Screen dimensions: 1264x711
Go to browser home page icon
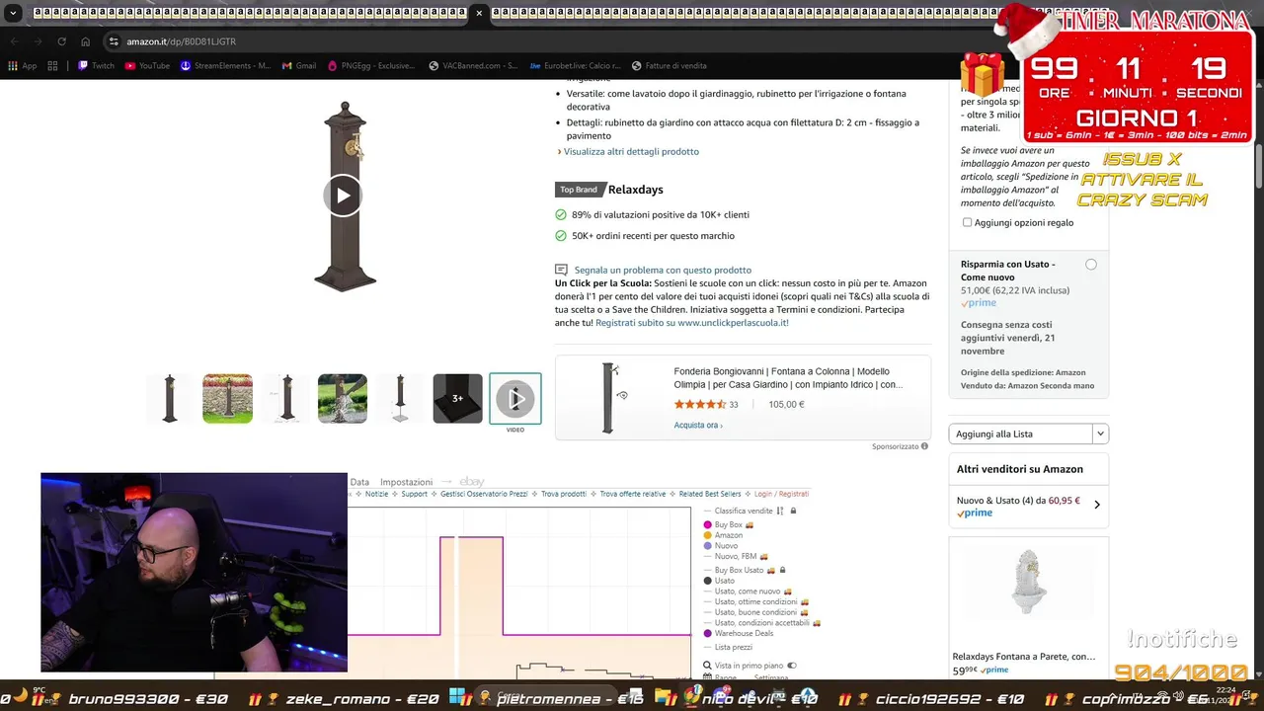coord(86,41)
